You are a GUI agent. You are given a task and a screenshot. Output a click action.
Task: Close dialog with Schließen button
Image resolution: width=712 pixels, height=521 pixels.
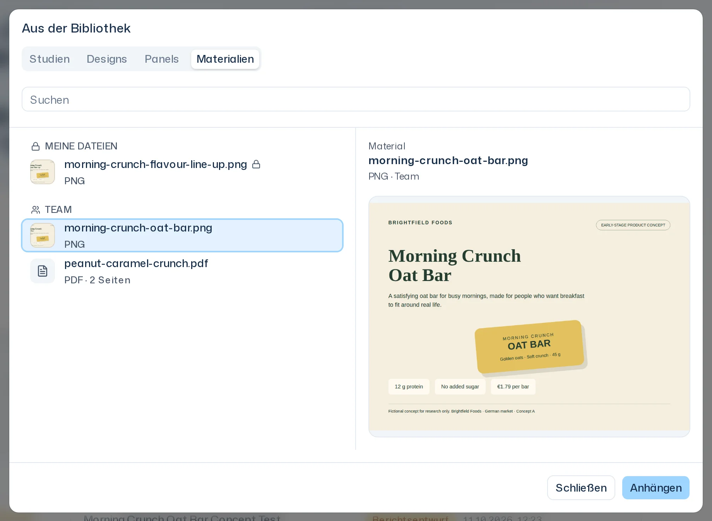pyautogui.click(x=581, y=488)
